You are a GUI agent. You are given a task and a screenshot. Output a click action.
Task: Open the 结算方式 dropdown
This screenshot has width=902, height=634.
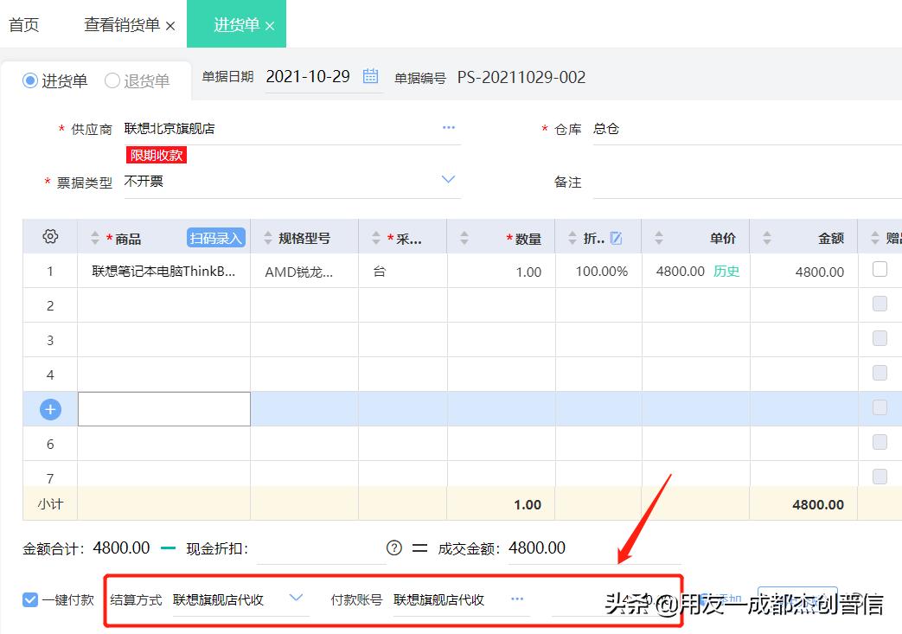tap(297, 598)
